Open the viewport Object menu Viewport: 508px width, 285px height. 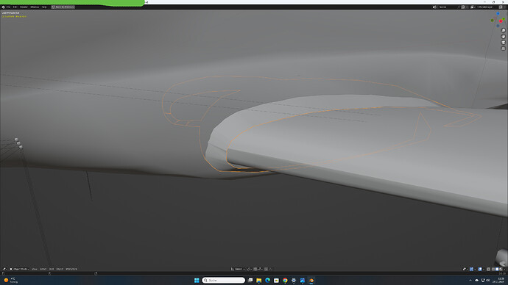coord(60,269)
